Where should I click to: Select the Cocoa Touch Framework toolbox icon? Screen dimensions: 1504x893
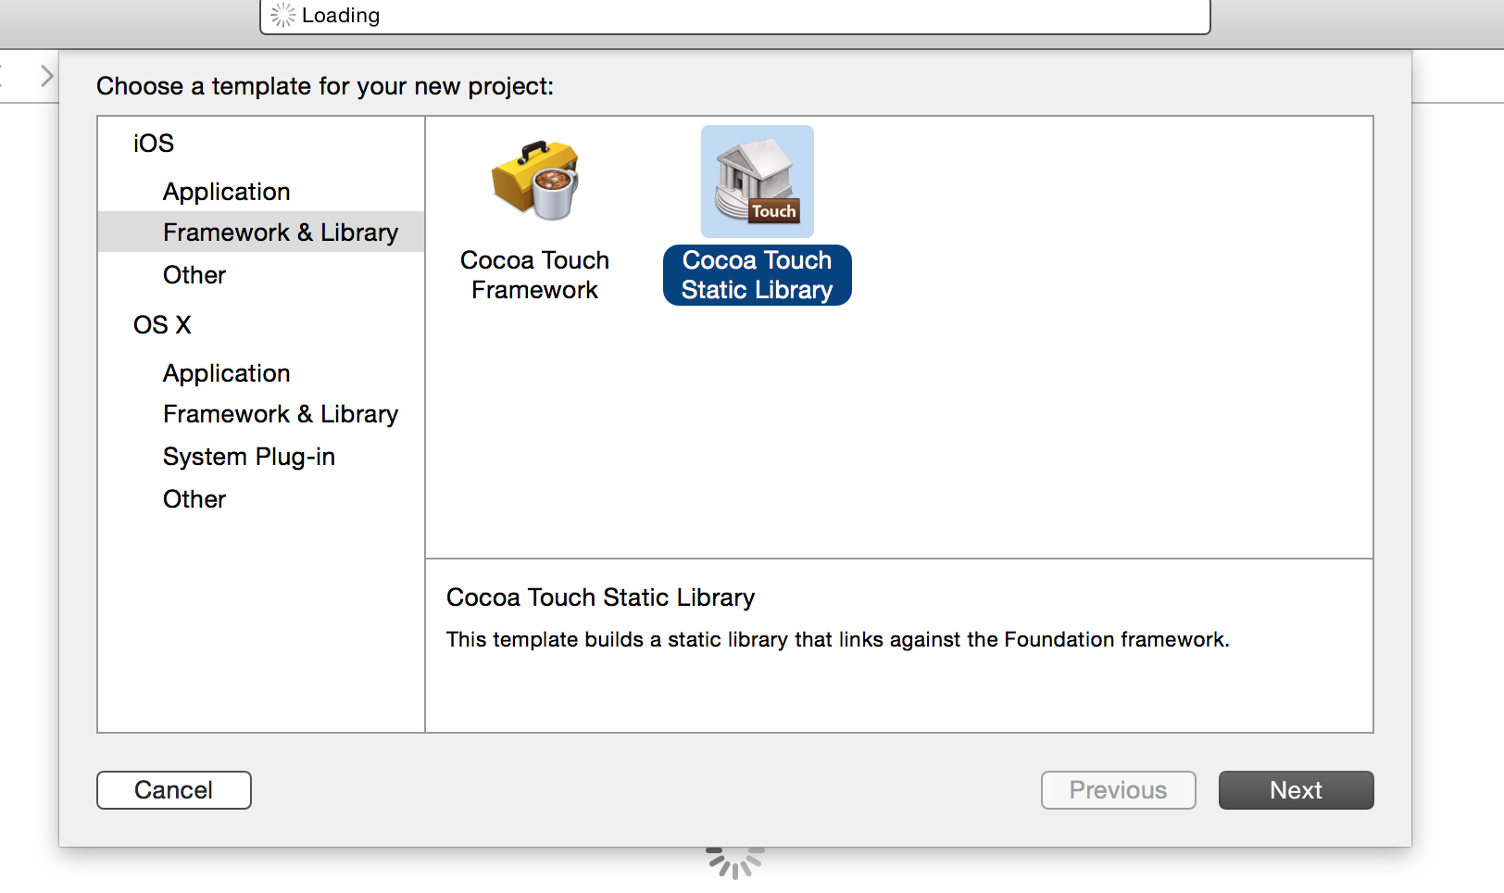(535, 180)
